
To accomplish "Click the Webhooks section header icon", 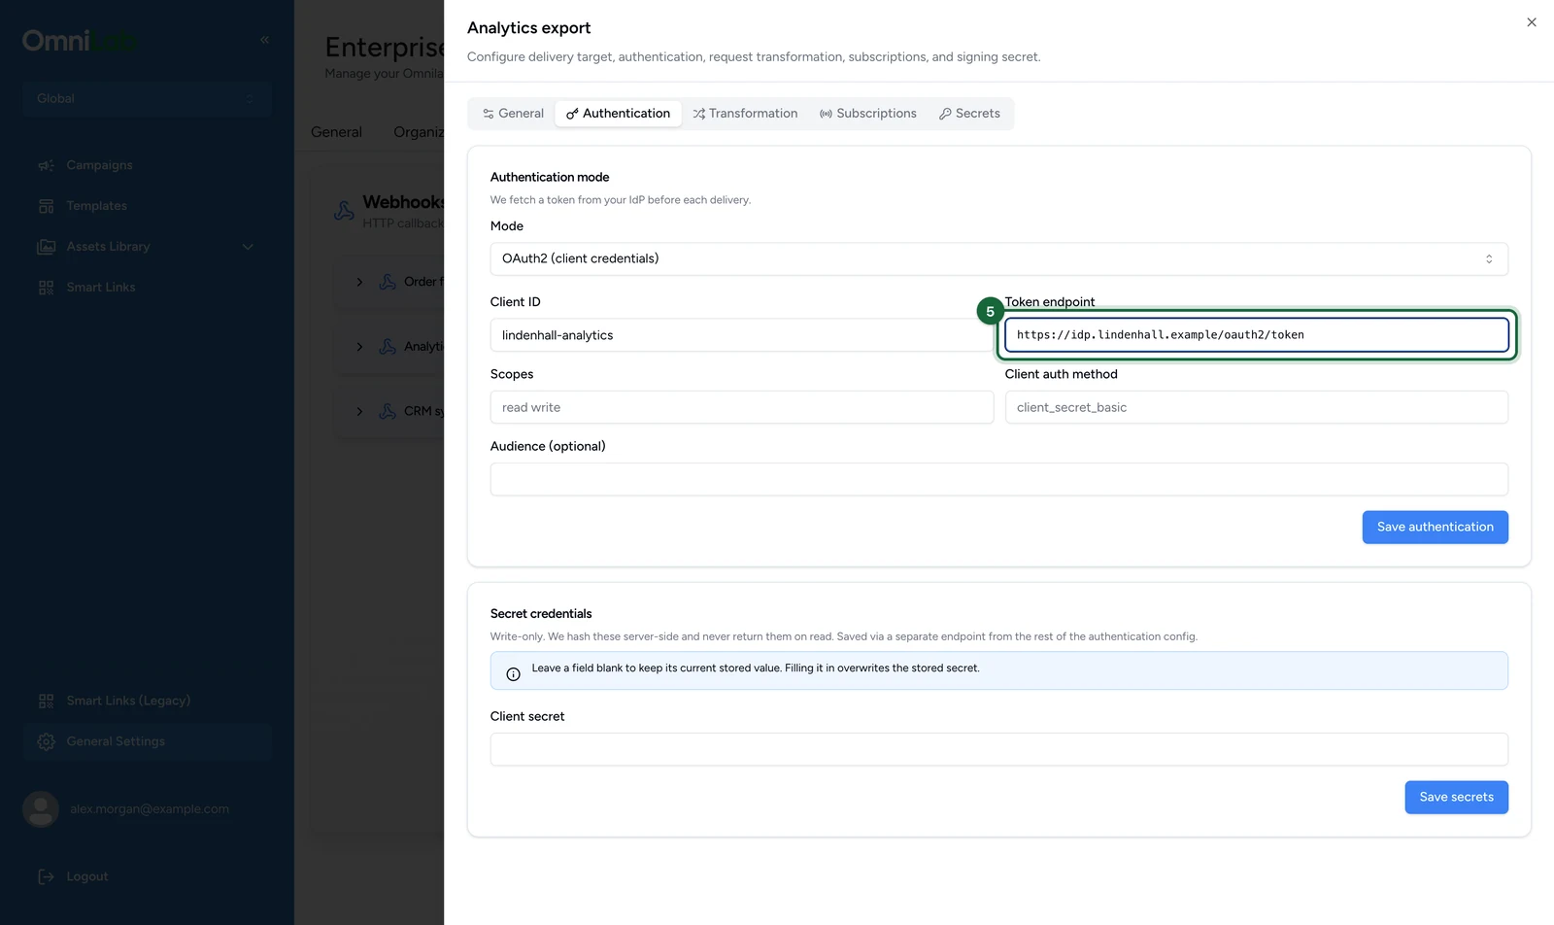I will (344, 211).
